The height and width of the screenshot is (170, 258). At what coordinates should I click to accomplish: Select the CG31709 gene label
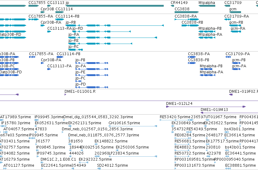233,3
